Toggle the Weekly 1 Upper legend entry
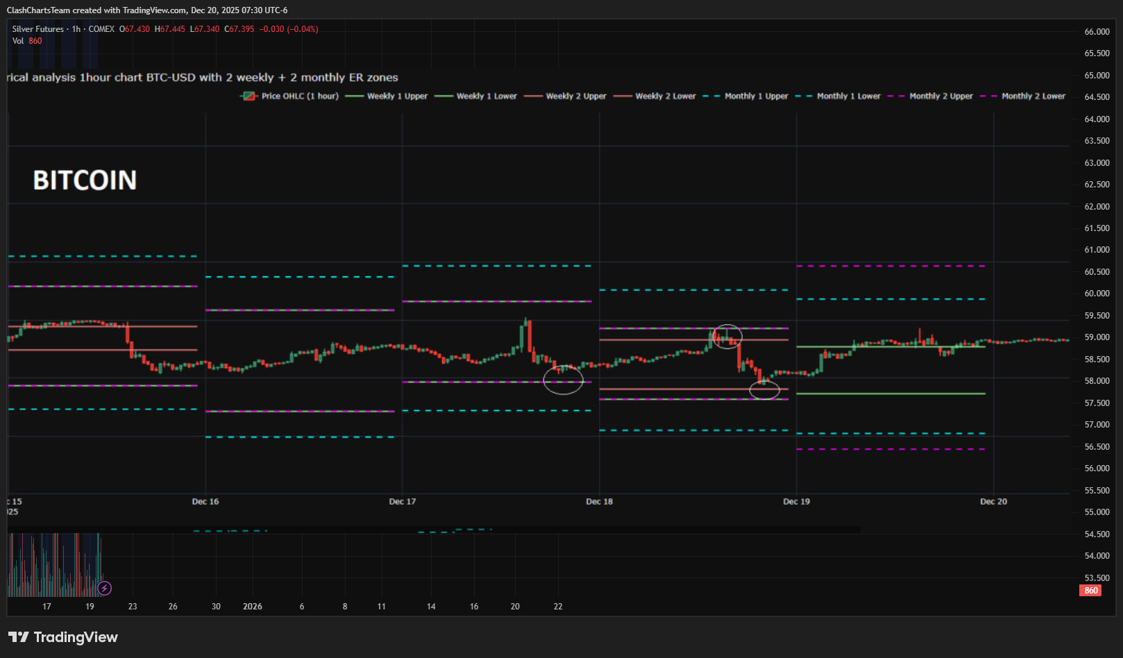 (386, 96)
